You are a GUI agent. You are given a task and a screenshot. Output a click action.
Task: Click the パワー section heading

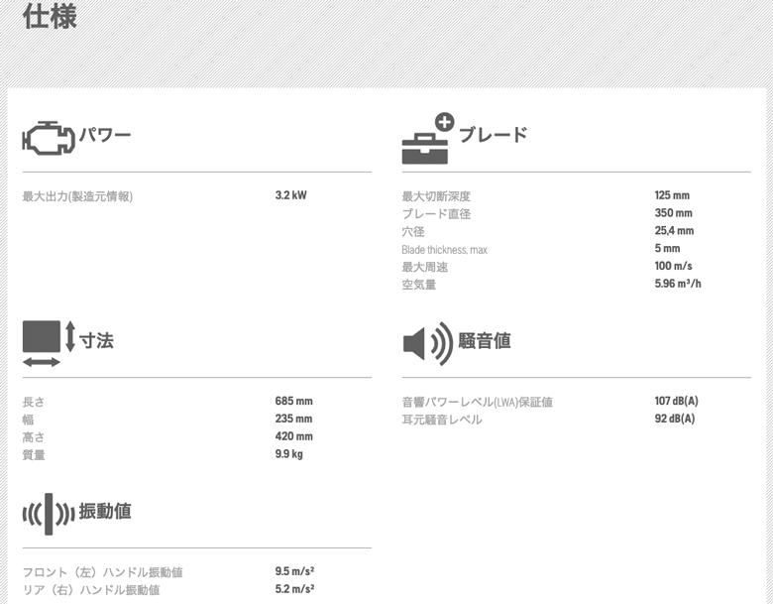pyautogui.click(x=105, y=135)
